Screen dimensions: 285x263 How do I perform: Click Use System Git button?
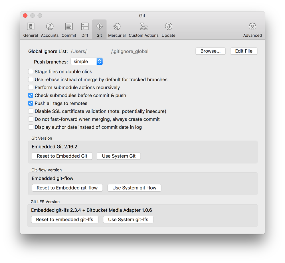[x=119, y=156]
